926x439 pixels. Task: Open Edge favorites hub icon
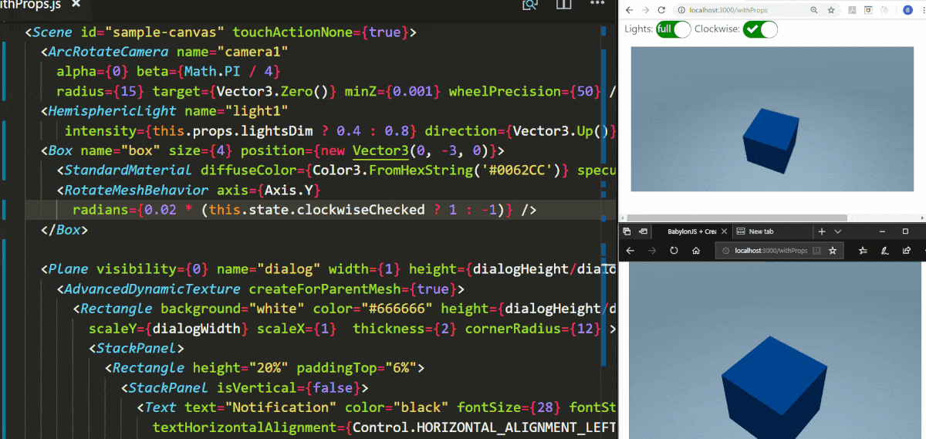click(863, 251)
